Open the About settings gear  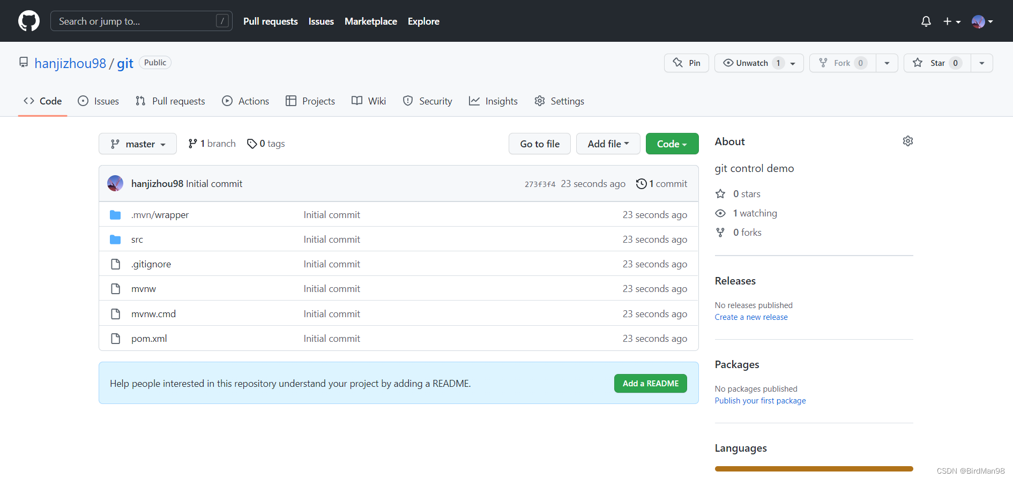[x=908, y=141]
